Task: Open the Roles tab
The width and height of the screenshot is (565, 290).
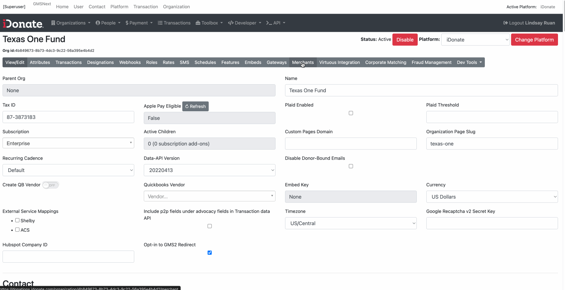Action: tap(152, 62)
